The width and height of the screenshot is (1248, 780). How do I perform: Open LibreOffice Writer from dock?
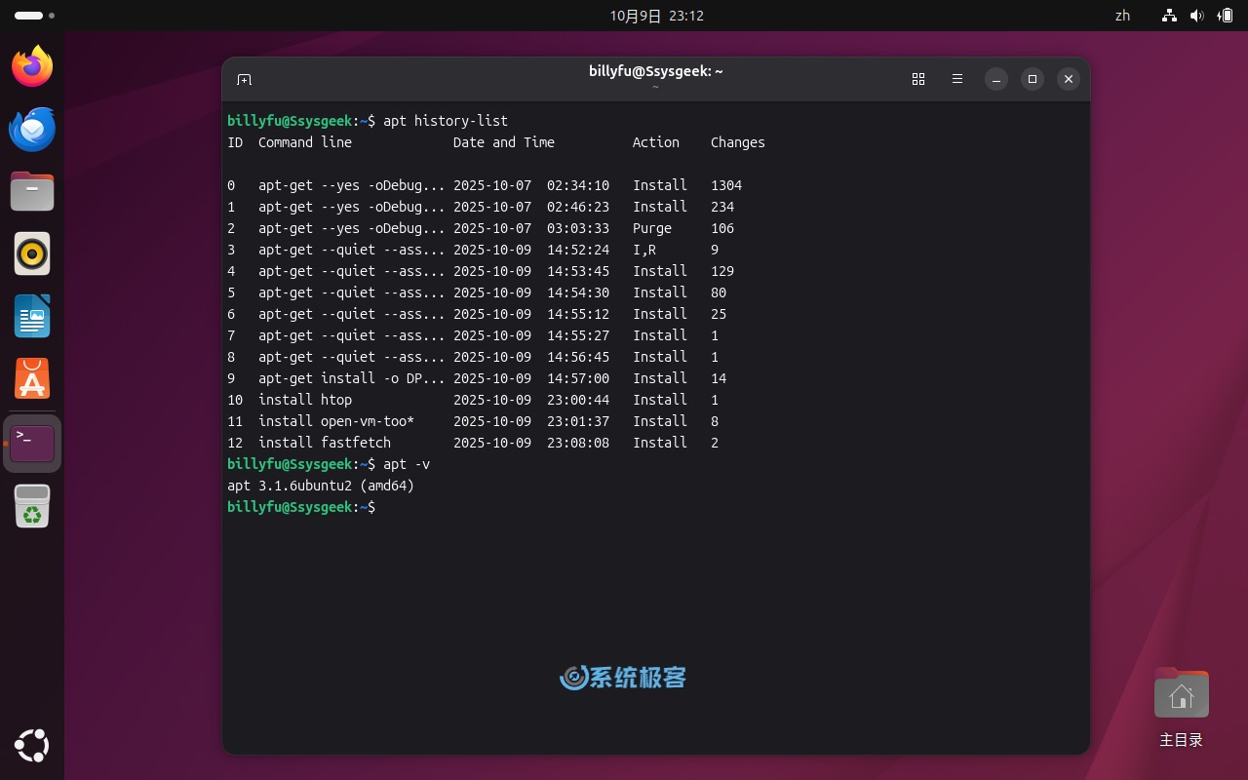click(x=32, y=316)
